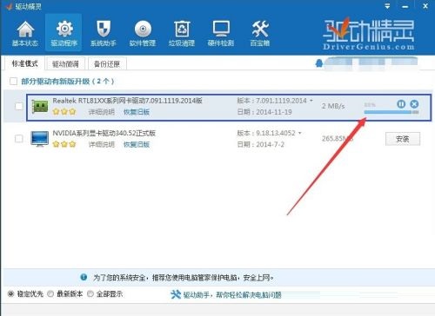Open the 驱动助手 help link

pos(232,294)
